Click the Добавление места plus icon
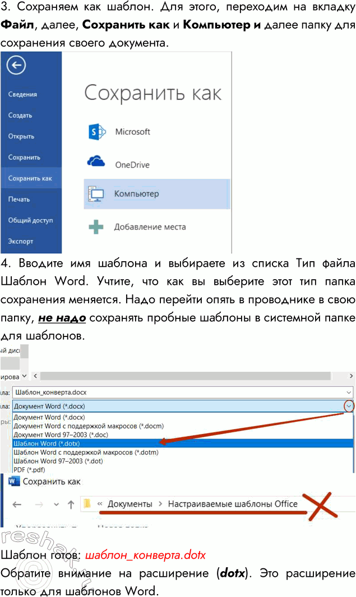The width and height of the screenshot is (356, 597). pos(96,227)
